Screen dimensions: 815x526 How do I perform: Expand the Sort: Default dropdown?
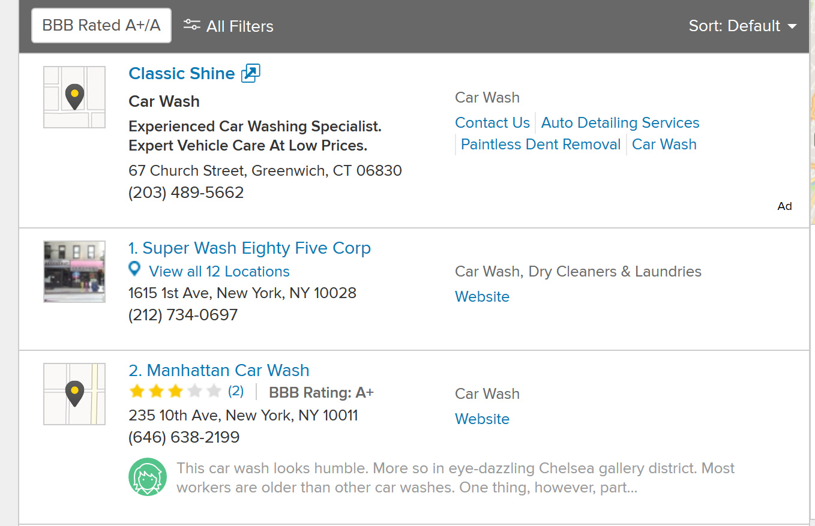(x=742, y=26)
